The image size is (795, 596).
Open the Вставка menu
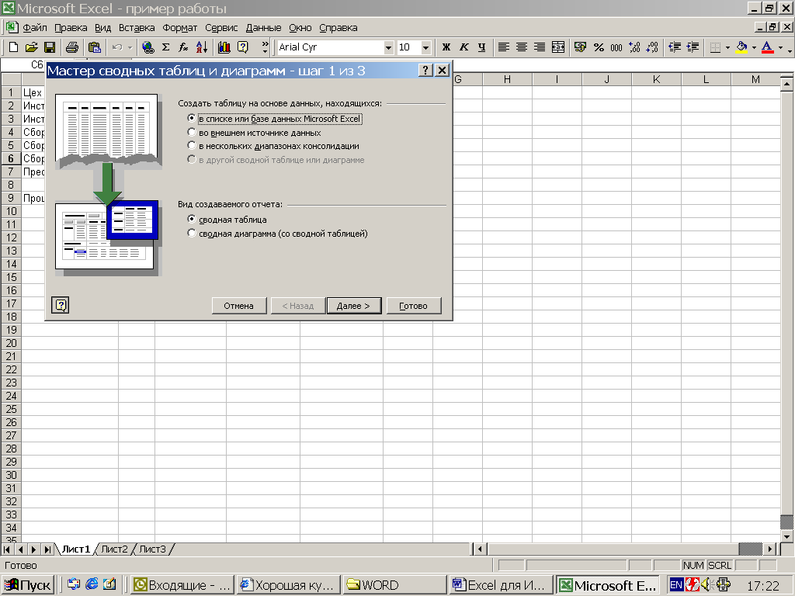point(137,27)
